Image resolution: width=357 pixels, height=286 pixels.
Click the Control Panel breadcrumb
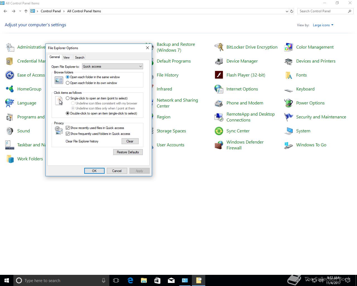coord(51,11)
